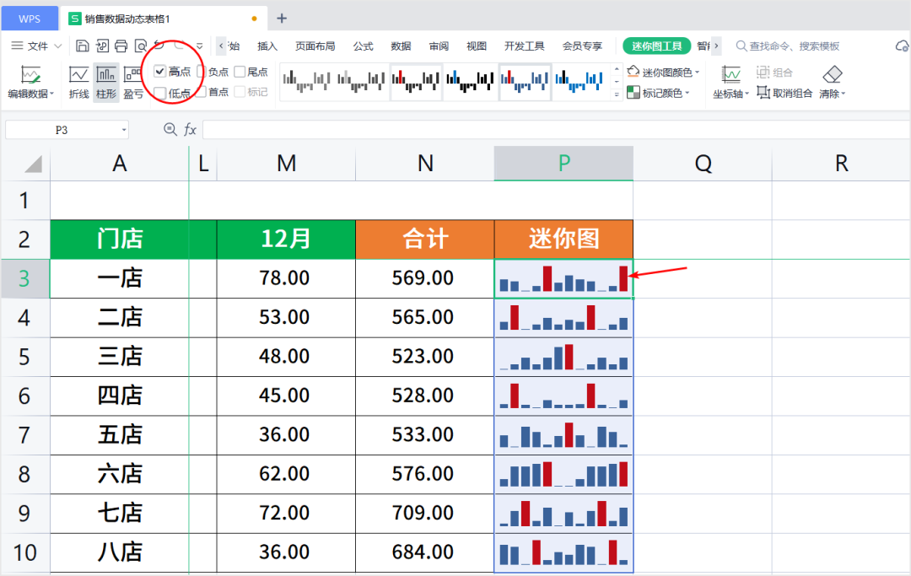Select the Win/Loss (盈亏) sparkline type

click(133, 83)
